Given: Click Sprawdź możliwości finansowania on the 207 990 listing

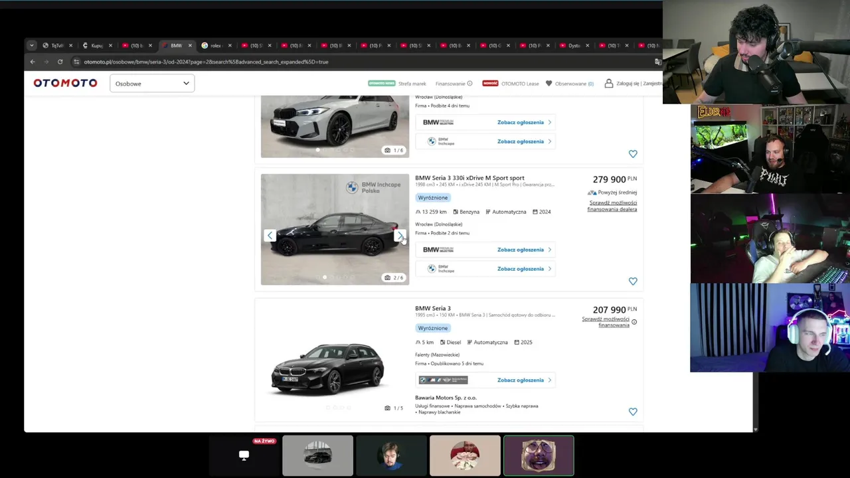Looking at the screenshot, I should pyautogui.click(x=606, y=322).
